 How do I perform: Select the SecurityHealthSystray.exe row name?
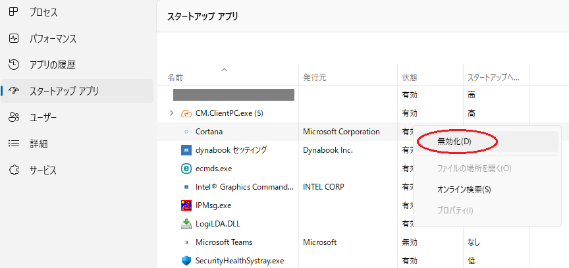(x=240, y=261)
